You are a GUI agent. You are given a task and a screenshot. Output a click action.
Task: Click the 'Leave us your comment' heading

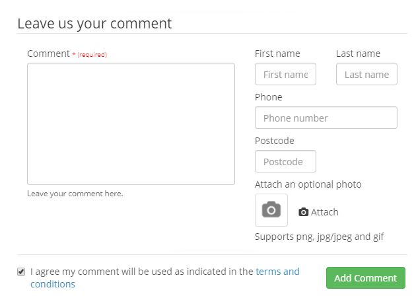tap(94, 24)
